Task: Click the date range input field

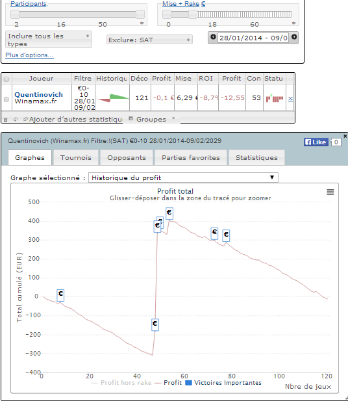Action: [253, 38]
